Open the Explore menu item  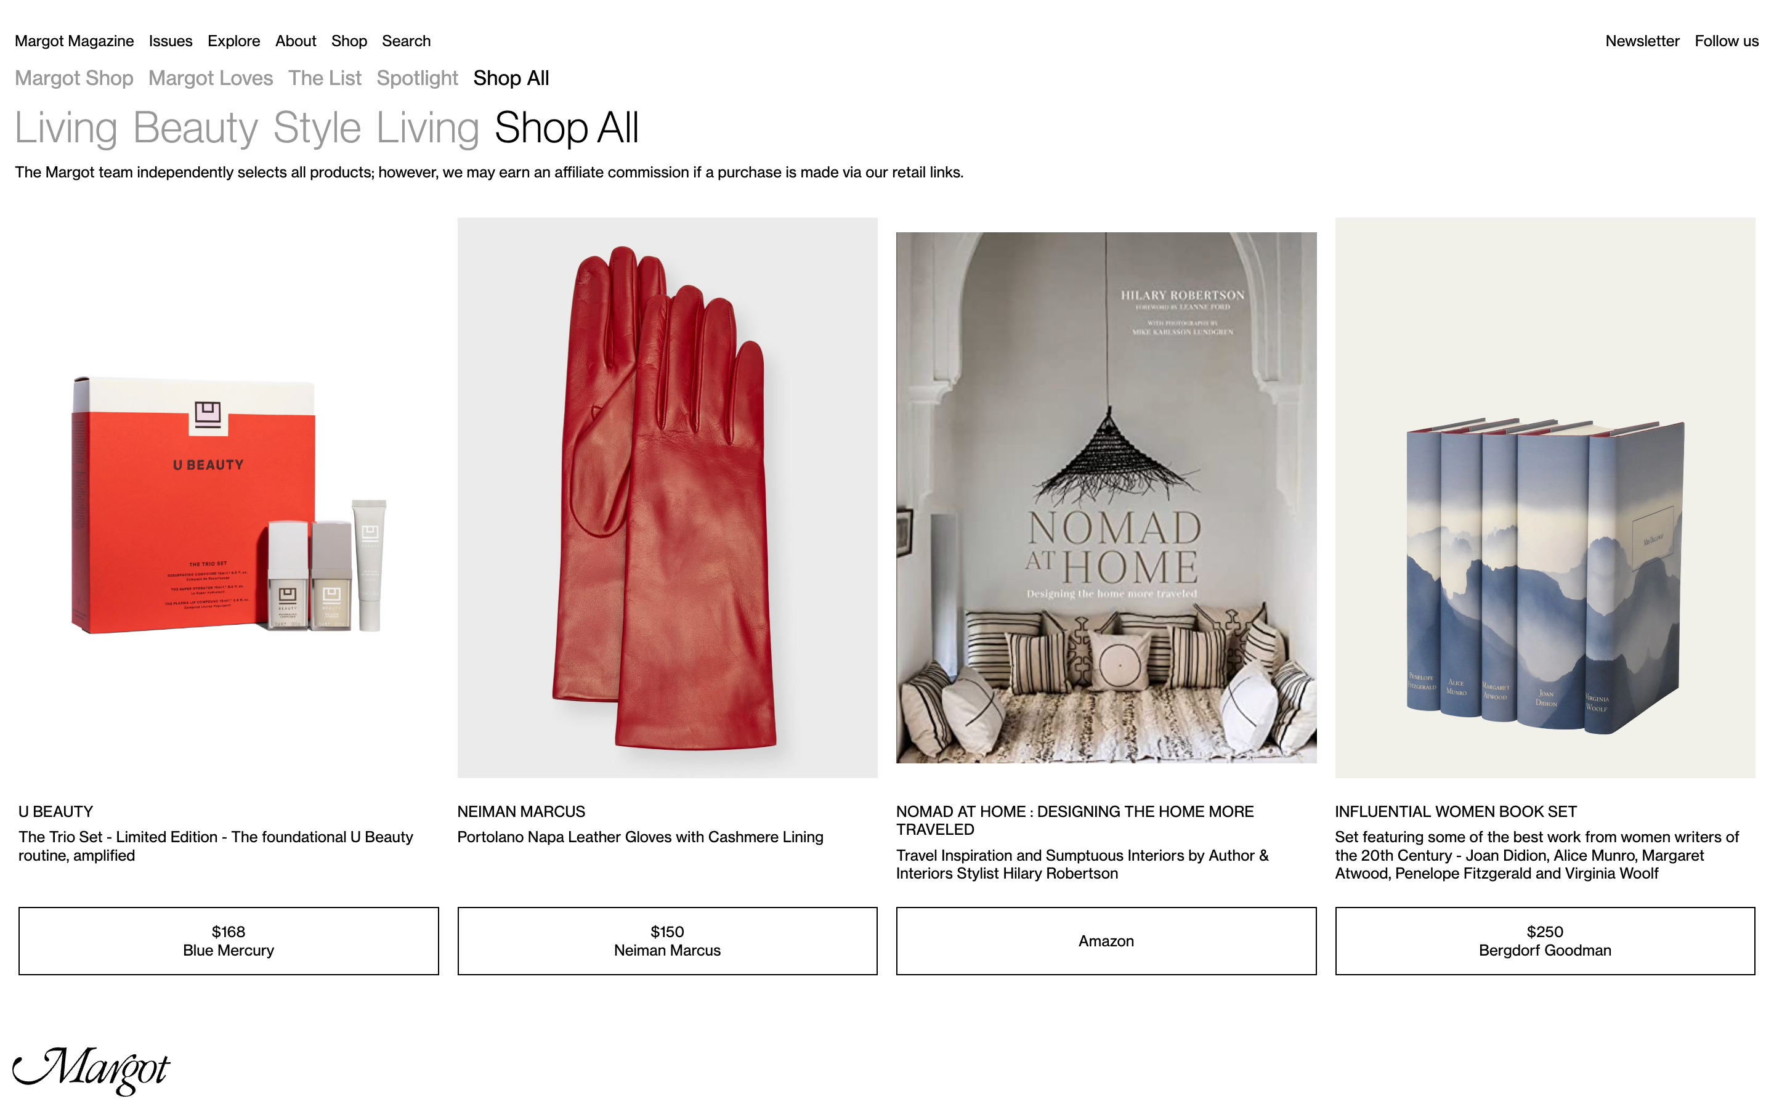pyautogui.click(x=234, y=41)
